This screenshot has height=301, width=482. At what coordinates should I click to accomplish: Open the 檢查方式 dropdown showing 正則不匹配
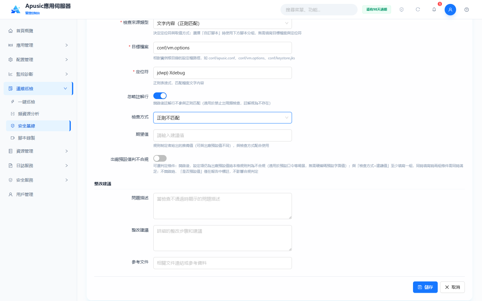[x=223, y=118]
